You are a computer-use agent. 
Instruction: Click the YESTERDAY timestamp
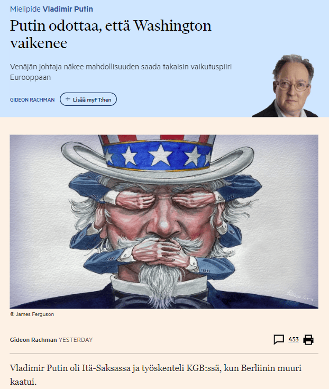tap(76, 340)
